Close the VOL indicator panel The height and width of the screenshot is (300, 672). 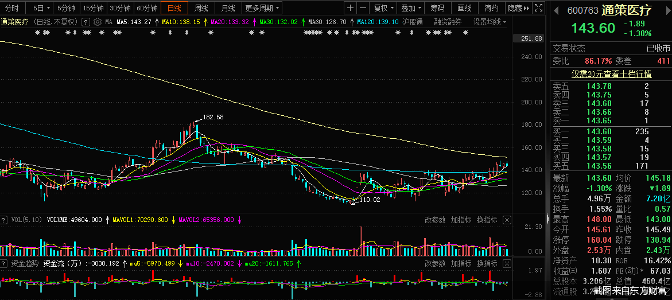(x=507, y=220)
